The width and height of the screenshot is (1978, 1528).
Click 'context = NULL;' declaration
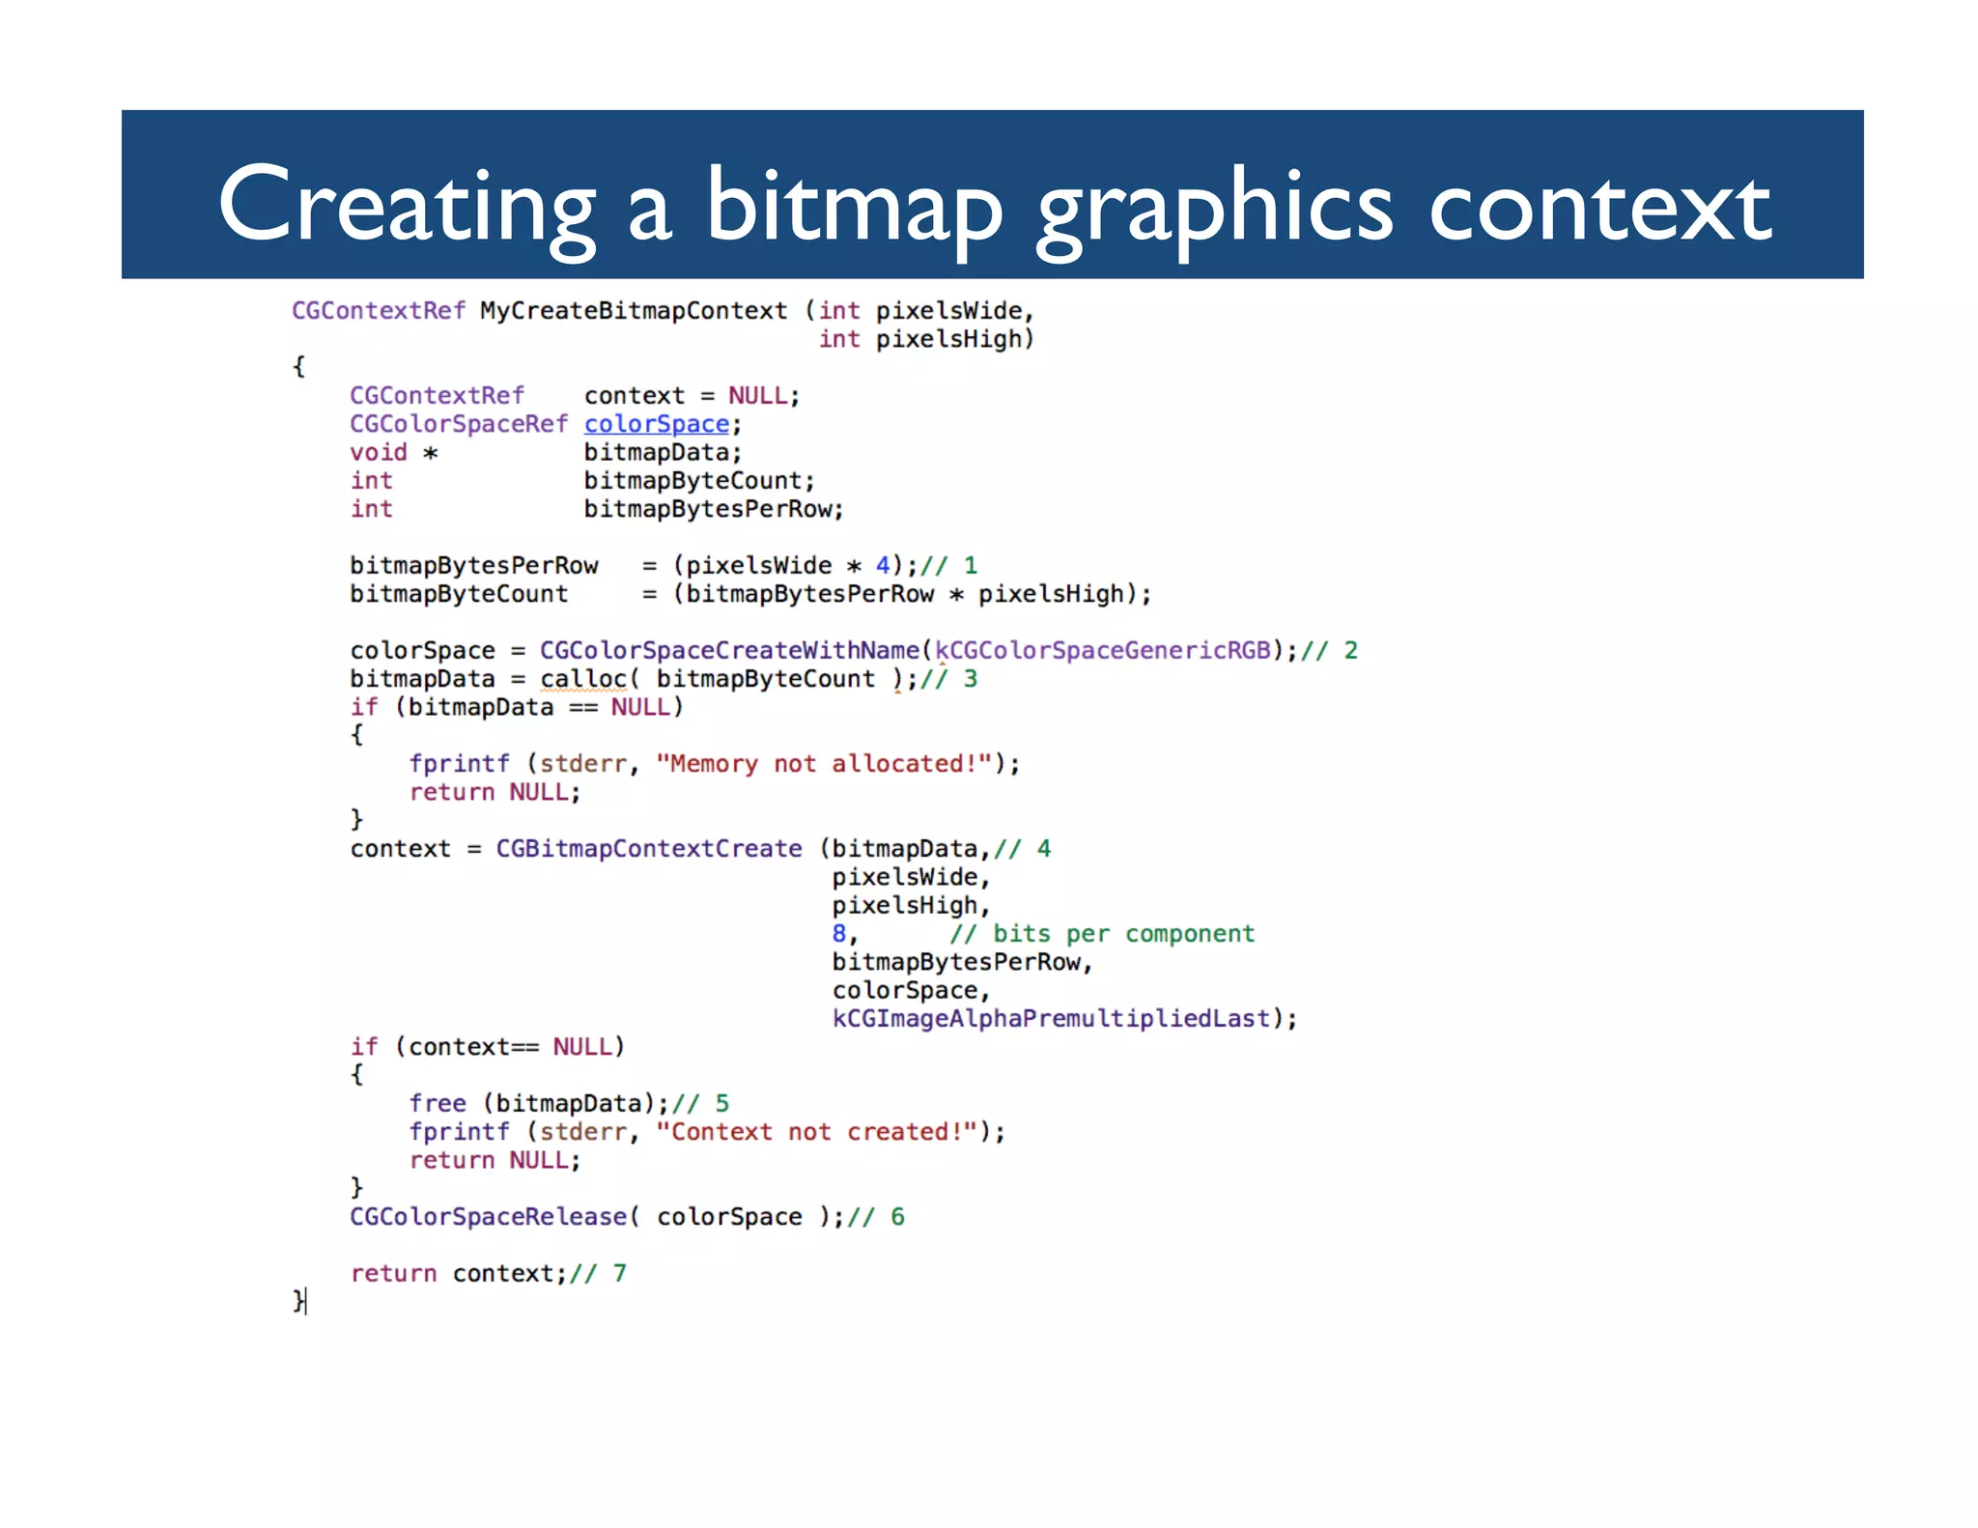pos(692,396)
